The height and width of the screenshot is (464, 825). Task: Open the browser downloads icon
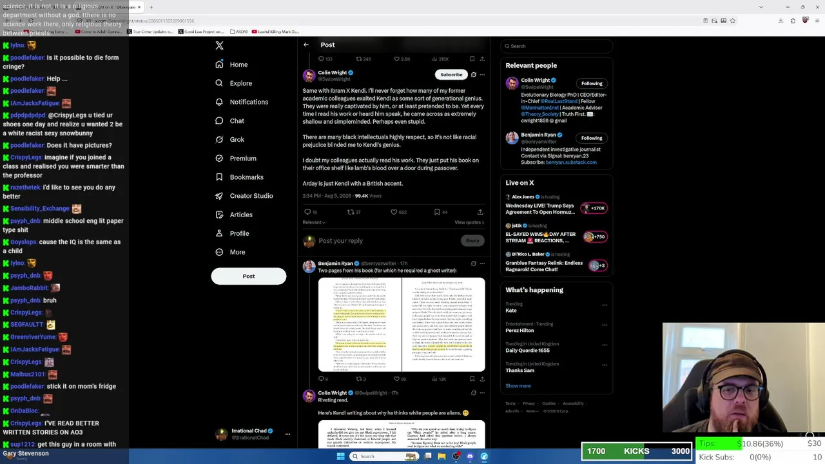pyautogui.click(x=781, y=21)
